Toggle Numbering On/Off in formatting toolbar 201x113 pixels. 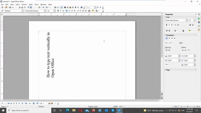78,11
